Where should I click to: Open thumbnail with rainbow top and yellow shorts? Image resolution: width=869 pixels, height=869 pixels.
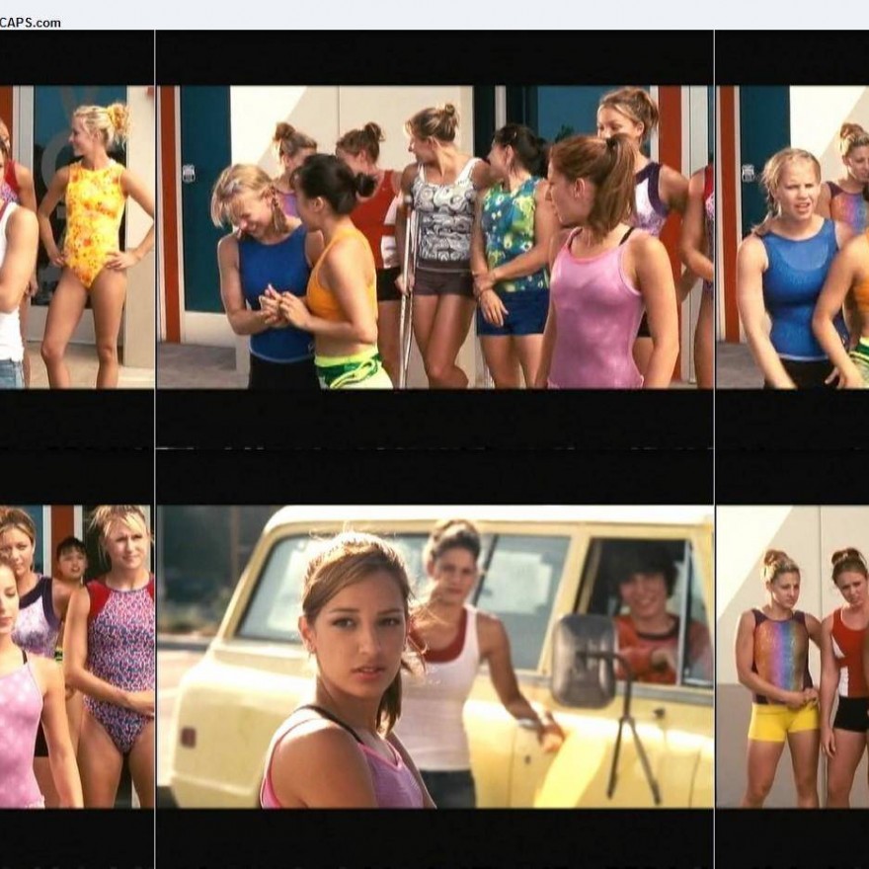792,657
